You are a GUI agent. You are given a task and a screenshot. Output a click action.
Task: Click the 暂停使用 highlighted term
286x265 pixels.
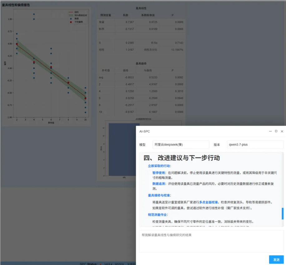[159, 173]
